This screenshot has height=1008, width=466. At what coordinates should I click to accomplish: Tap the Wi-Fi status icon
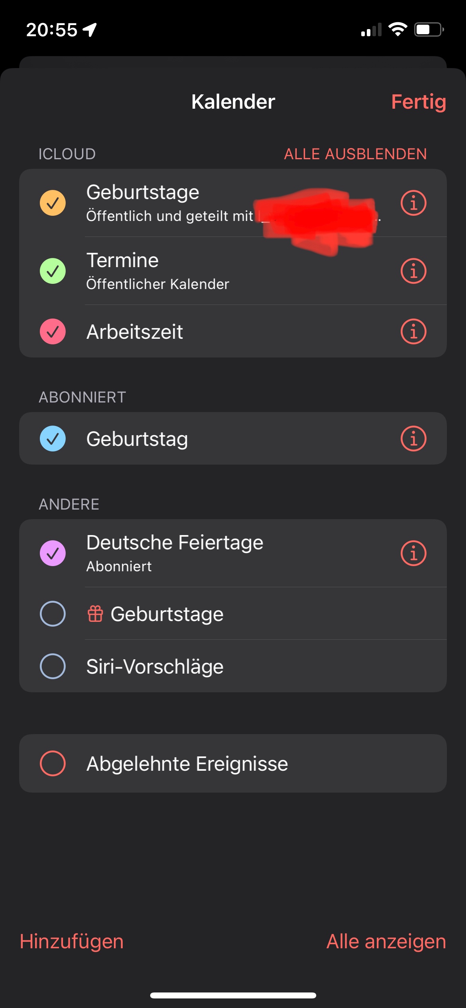pyautogui.click(x=397, y=29)
